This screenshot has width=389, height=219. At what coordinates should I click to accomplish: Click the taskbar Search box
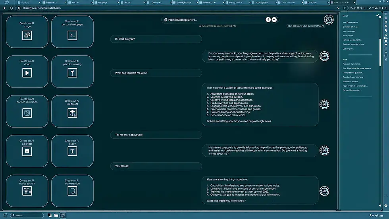click(27, 215)
